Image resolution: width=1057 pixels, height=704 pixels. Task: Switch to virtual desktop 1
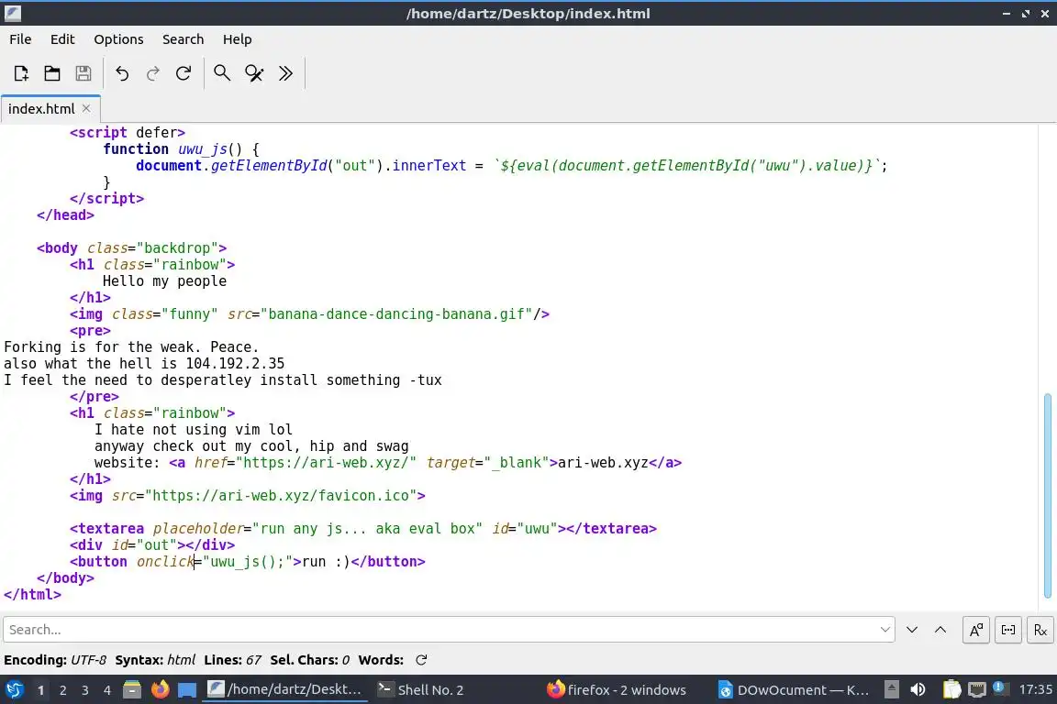40,690
